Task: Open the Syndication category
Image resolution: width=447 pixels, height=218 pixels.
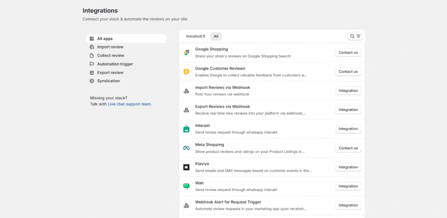Action: tap(108, 81)
